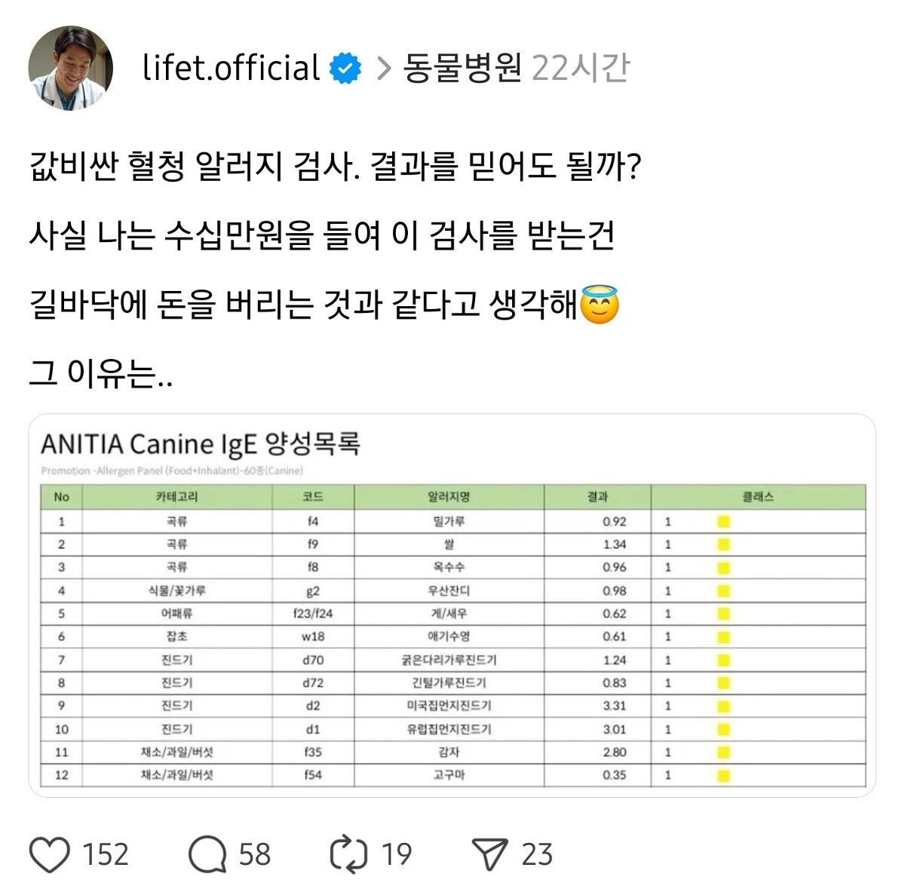
Task: Open comments via the speech bubble icon
Action: coord(207,854)
